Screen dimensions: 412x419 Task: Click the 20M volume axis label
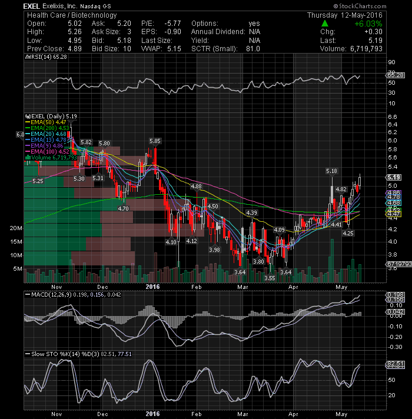click(x=16, y=228)
